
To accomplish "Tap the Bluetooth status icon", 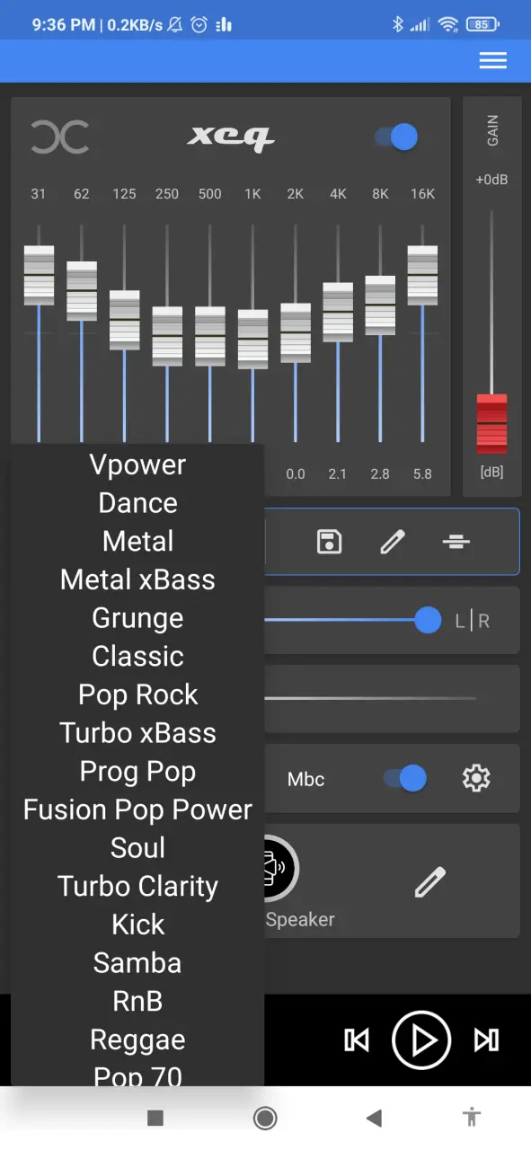I will click(398, 25).
